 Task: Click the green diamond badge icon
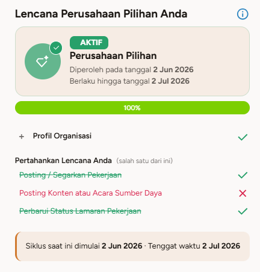tap(43, 61)
